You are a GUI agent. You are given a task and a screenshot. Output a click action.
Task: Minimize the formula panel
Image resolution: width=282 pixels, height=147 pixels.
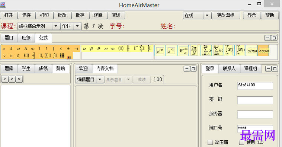pyautogui.click(x=267, y=38)
